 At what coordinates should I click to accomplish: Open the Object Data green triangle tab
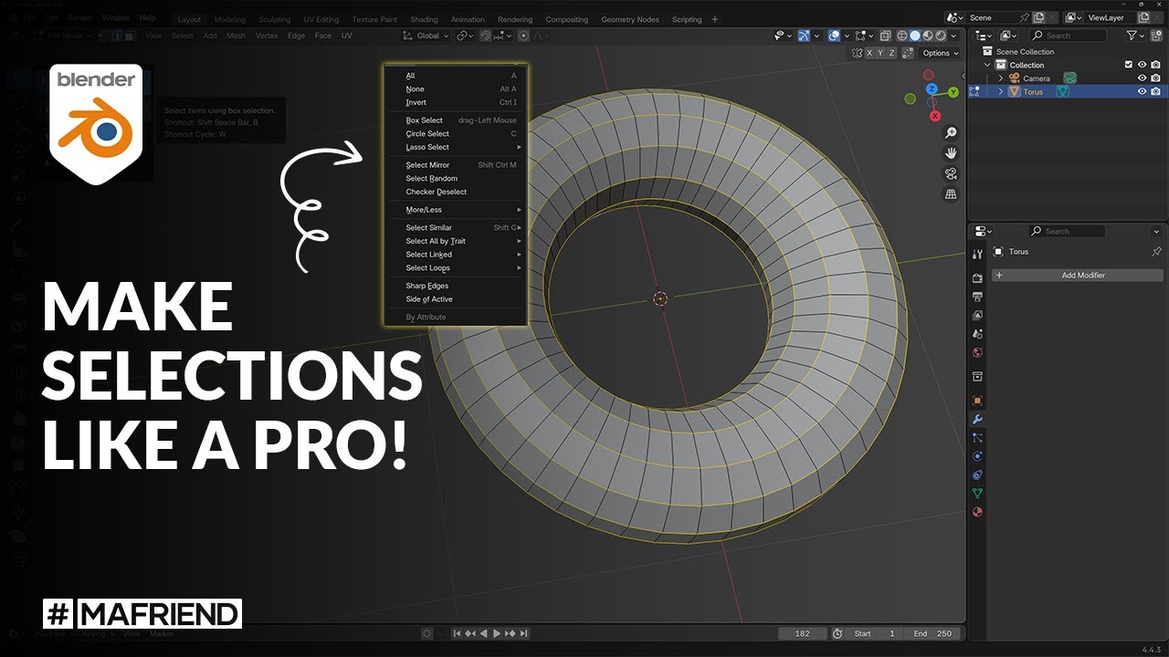tap(977, 494)
